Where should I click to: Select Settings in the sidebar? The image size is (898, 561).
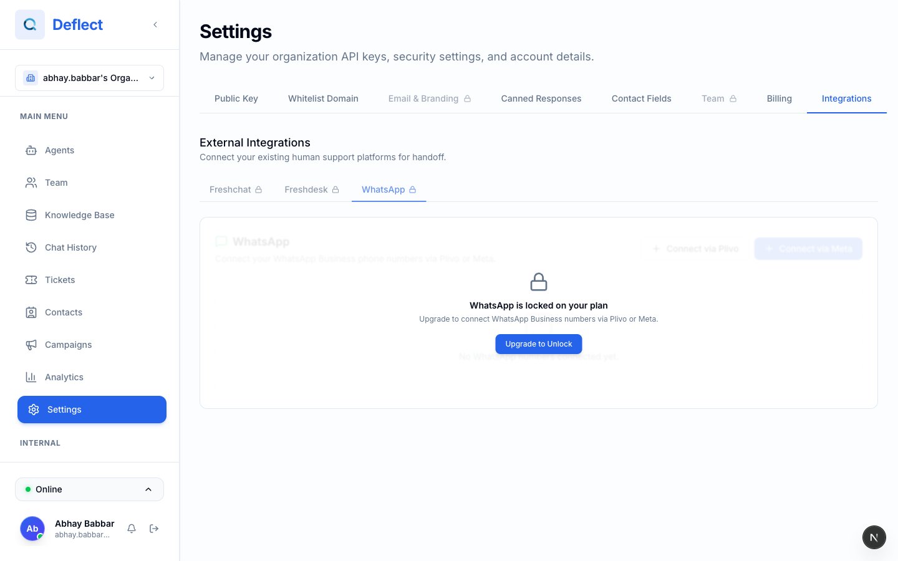coord(92,410)
